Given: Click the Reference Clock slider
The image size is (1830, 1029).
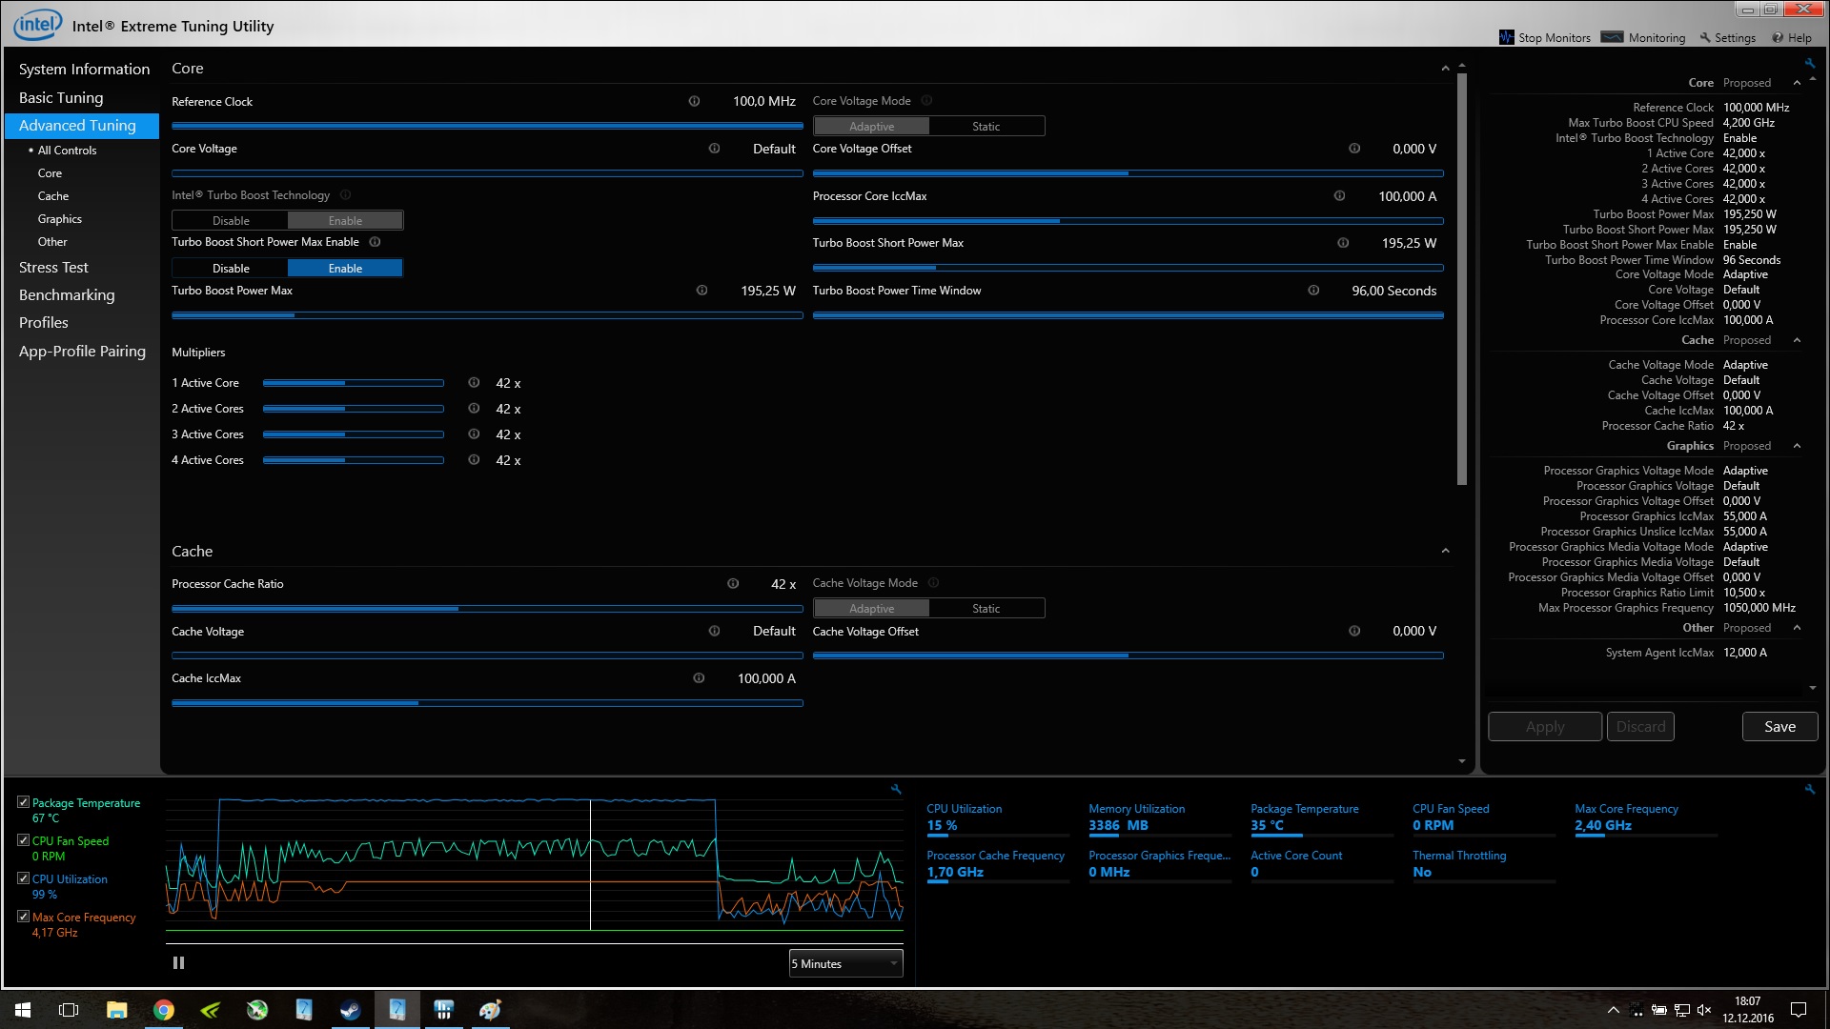Looking at the screenshot, I should click(x=487, y=126).
